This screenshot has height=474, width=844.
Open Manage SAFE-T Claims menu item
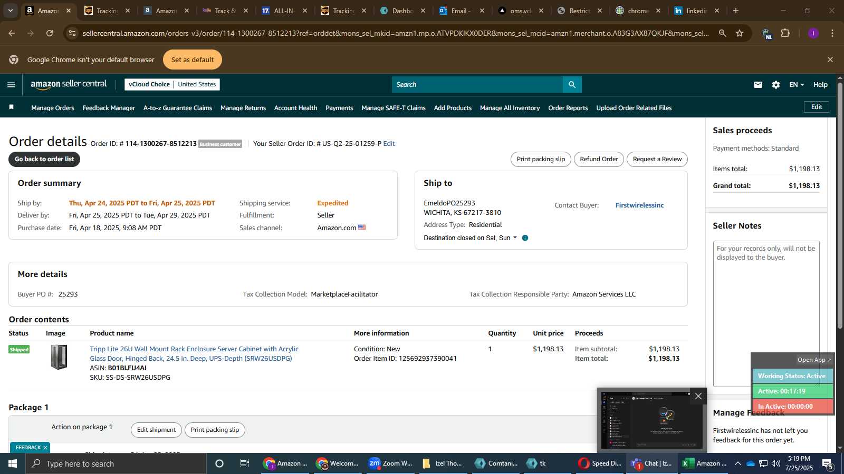pyautogui.click(x=394, y=107)
